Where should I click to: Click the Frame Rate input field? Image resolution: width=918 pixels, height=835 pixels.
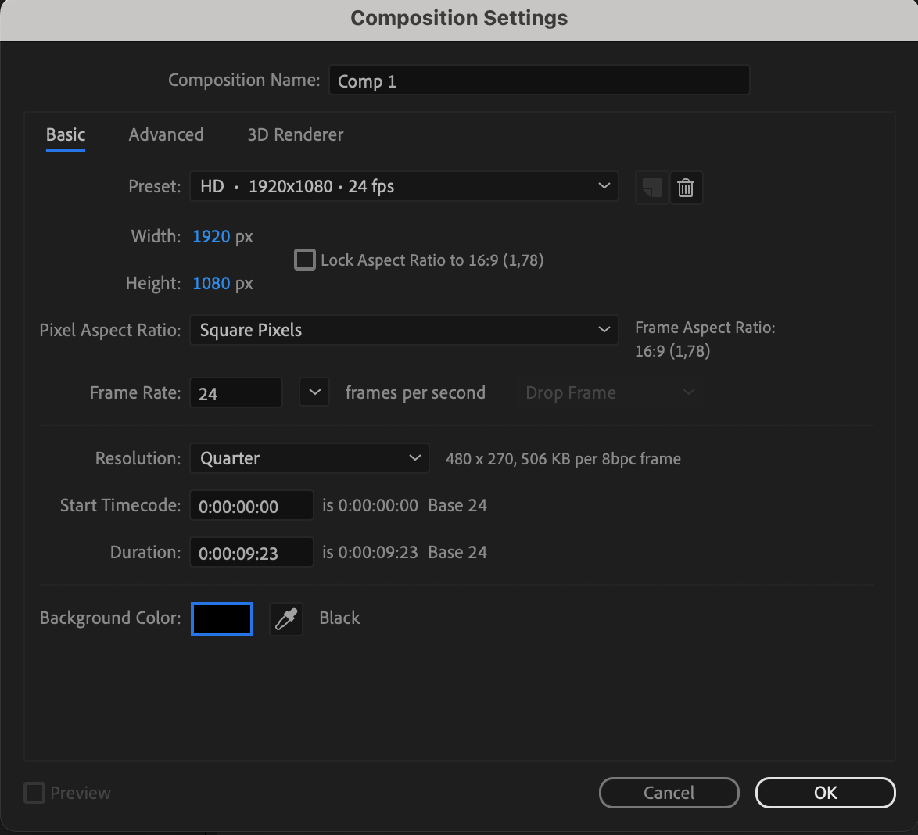(236, 392)
